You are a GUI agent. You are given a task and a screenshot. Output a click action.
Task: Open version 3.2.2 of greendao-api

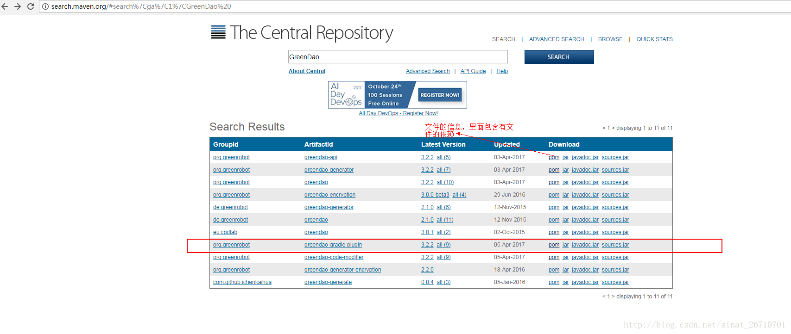[427, 157]
